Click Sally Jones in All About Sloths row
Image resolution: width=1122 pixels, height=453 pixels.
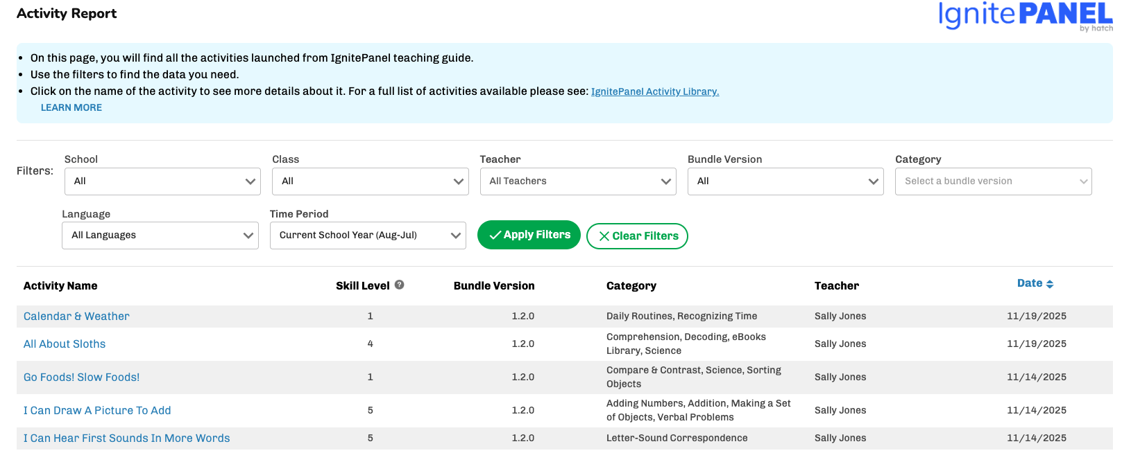pyautogui.click(x=840, y=344)
